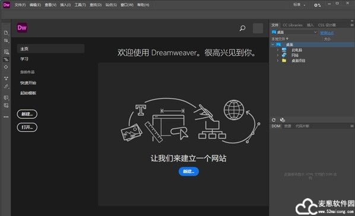Select 学习 Learn in start sidebar
The height and width of the screenshot is (216, 355).
pos(24,59)
